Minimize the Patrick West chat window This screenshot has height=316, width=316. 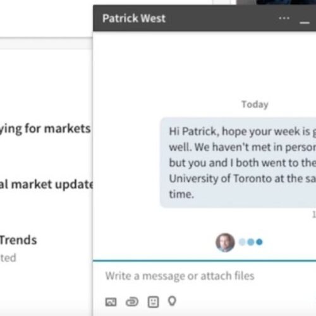(x=305, y=23)
